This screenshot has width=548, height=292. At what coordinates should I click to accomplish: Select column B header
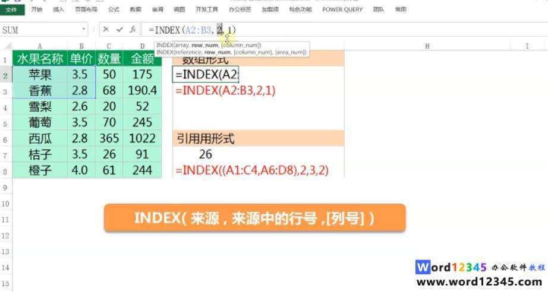[x=81, y=46]
